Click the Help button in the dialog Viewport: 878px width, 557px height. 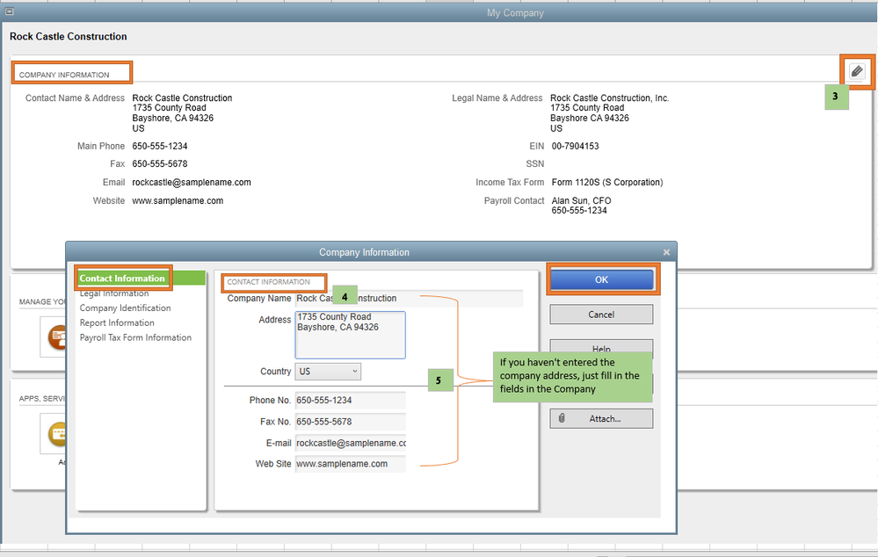coord(601,346)
